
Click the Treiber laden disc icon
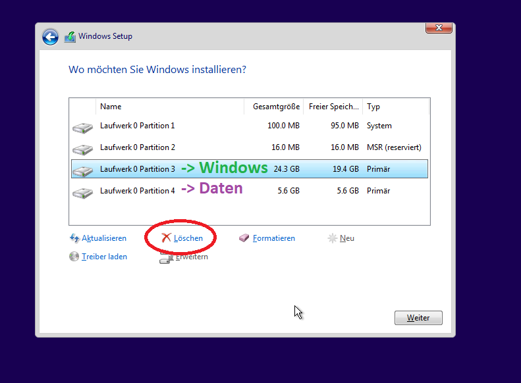(74, 257)
